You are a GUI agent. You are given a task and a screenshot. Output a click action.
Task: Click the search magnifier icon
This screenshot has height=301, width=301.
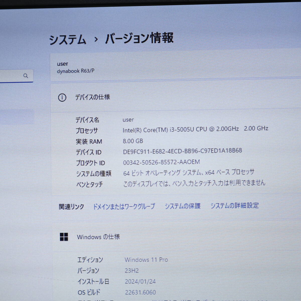(x=26, y=76)
